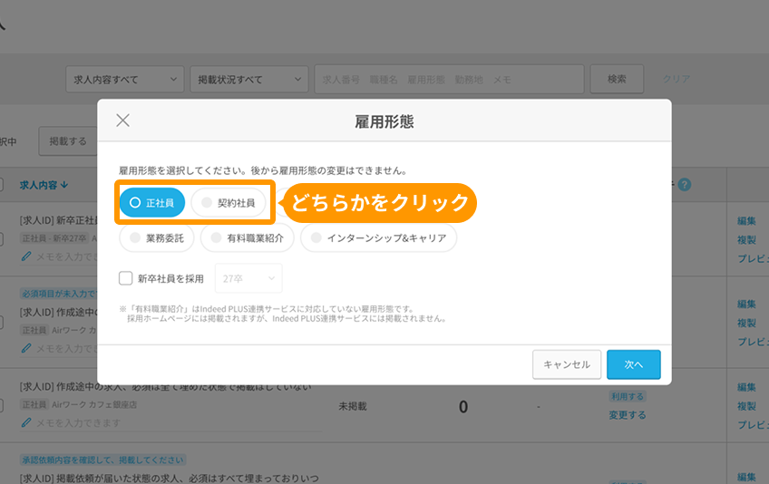Open the 27卒 graduation year dropdown
This screenshot has height=484, width=769.
[x=248, y=278]
